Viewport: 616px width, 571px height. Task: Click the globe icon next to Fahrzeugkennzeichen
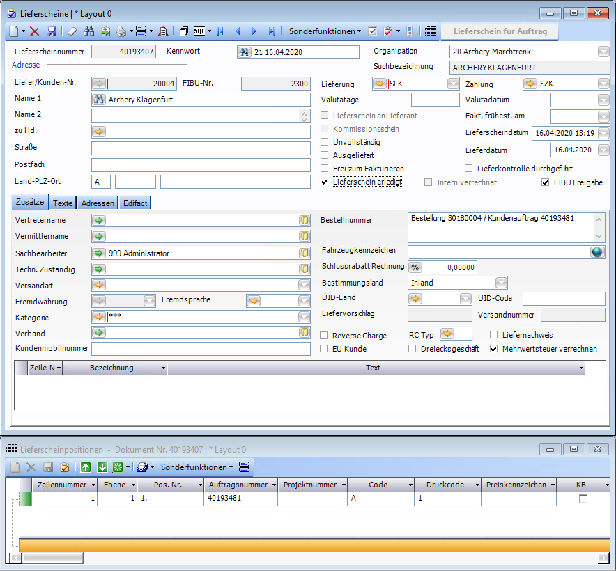coord(597,252)
